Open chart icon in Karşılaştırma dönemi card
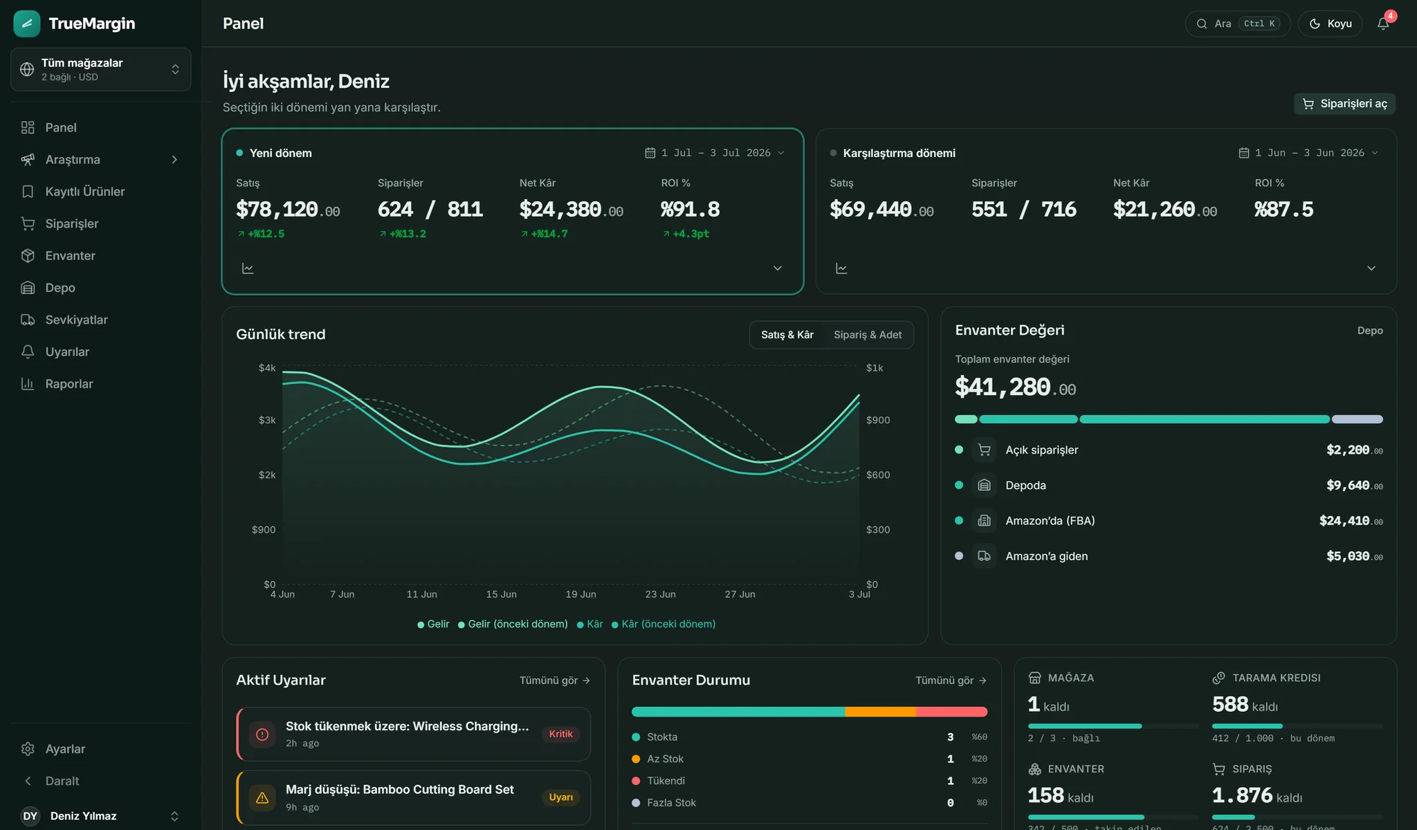1417x830 pixels. [841, 268]
